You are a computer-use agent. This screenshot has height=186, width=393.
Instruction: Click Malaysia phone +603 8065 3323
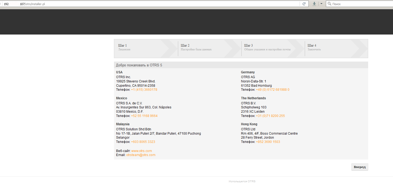click(x=143, y=142)
